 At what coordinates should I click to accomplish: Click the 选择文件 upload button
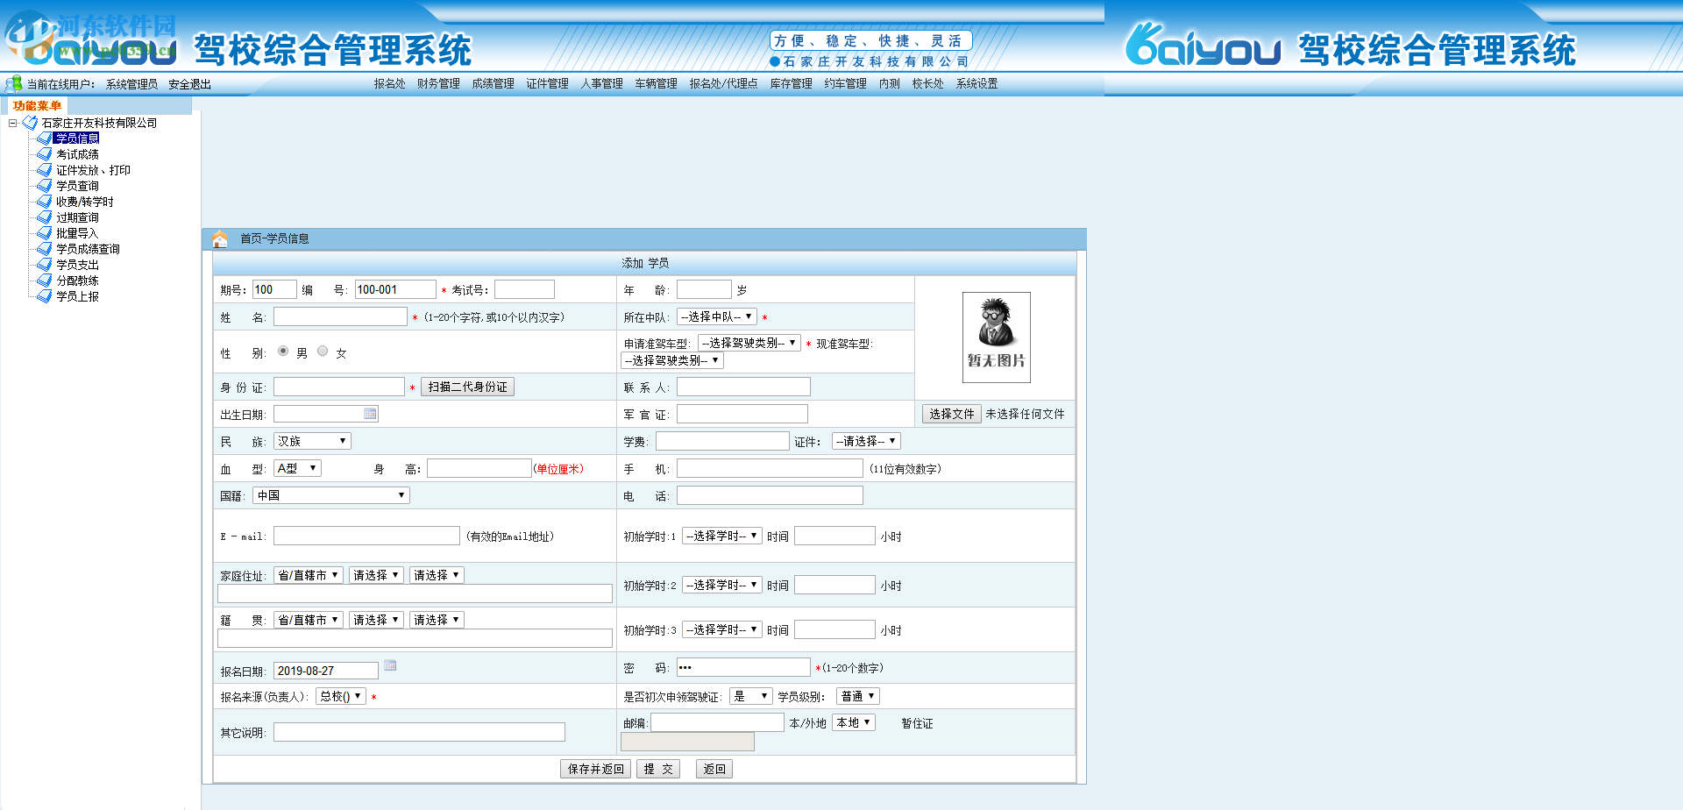[x=952, y=414]
